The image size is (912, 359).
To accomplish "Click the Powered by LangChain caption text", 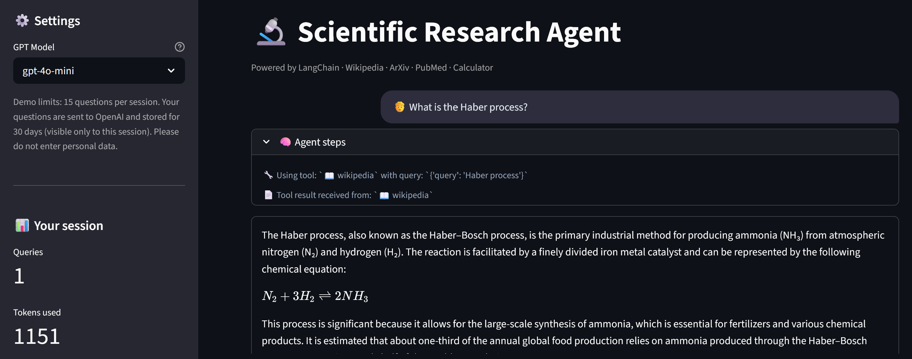I will [x=372, y=68].
